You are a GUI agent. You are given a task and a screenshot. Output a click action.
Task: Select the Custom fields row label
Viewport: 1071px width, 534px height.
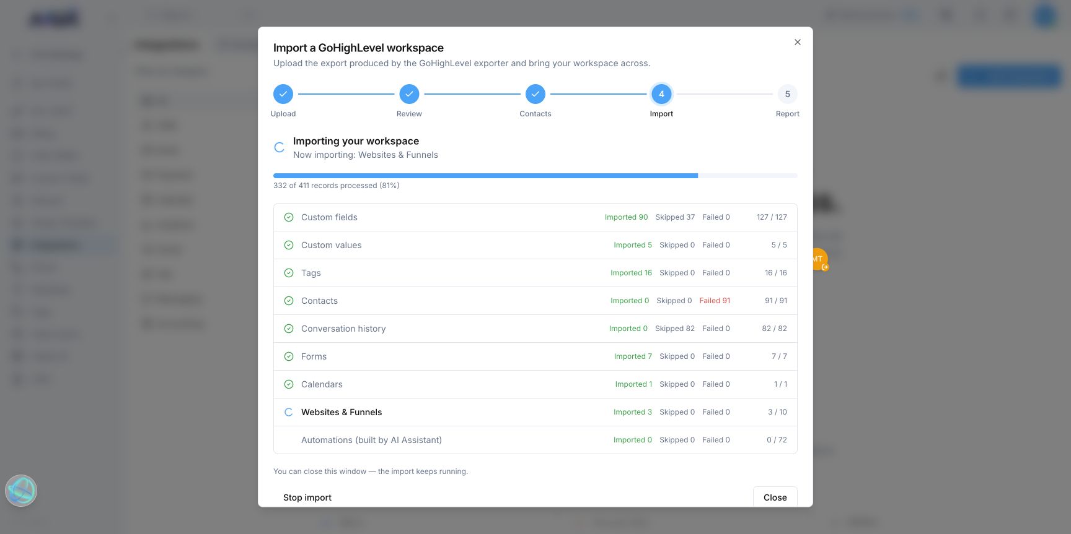point(329,217)
